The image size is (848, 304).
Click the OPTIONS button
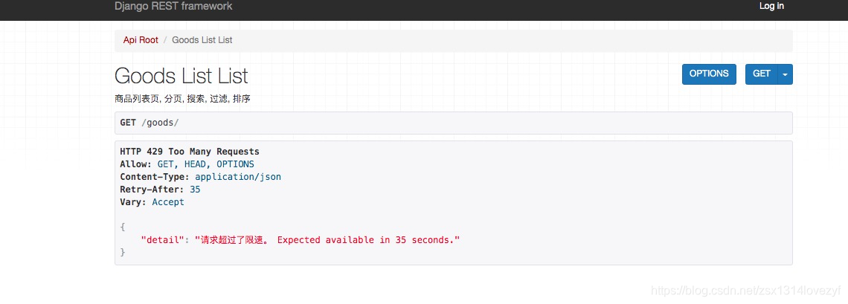[709, 74]
